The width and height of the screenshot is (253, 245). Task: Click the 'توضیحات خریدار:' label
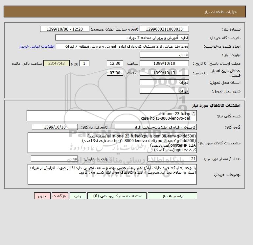[x=227, y=175]
